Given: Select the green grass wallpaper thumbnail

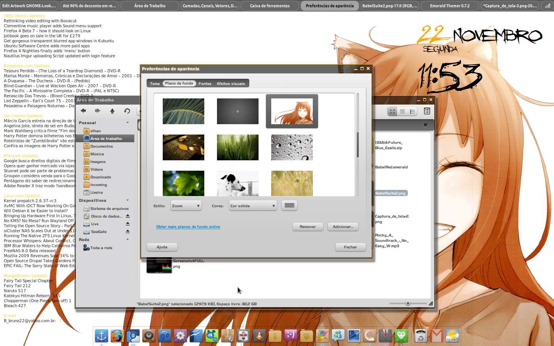Looking at the screenshot, I should [238, 147].
